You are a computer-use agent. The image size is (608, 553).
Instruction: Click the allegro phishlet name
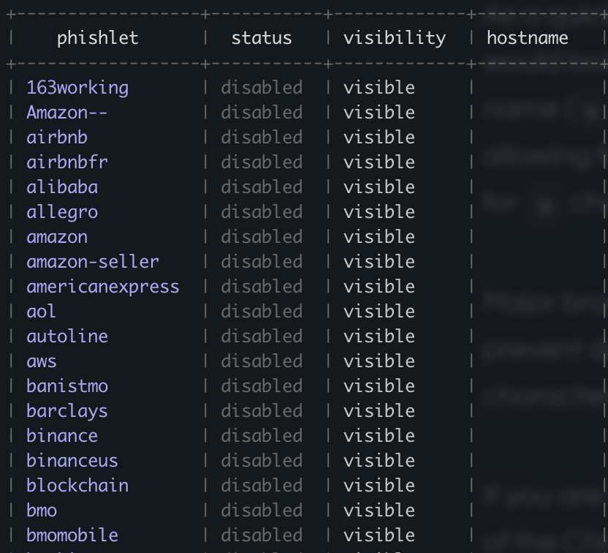62,212
